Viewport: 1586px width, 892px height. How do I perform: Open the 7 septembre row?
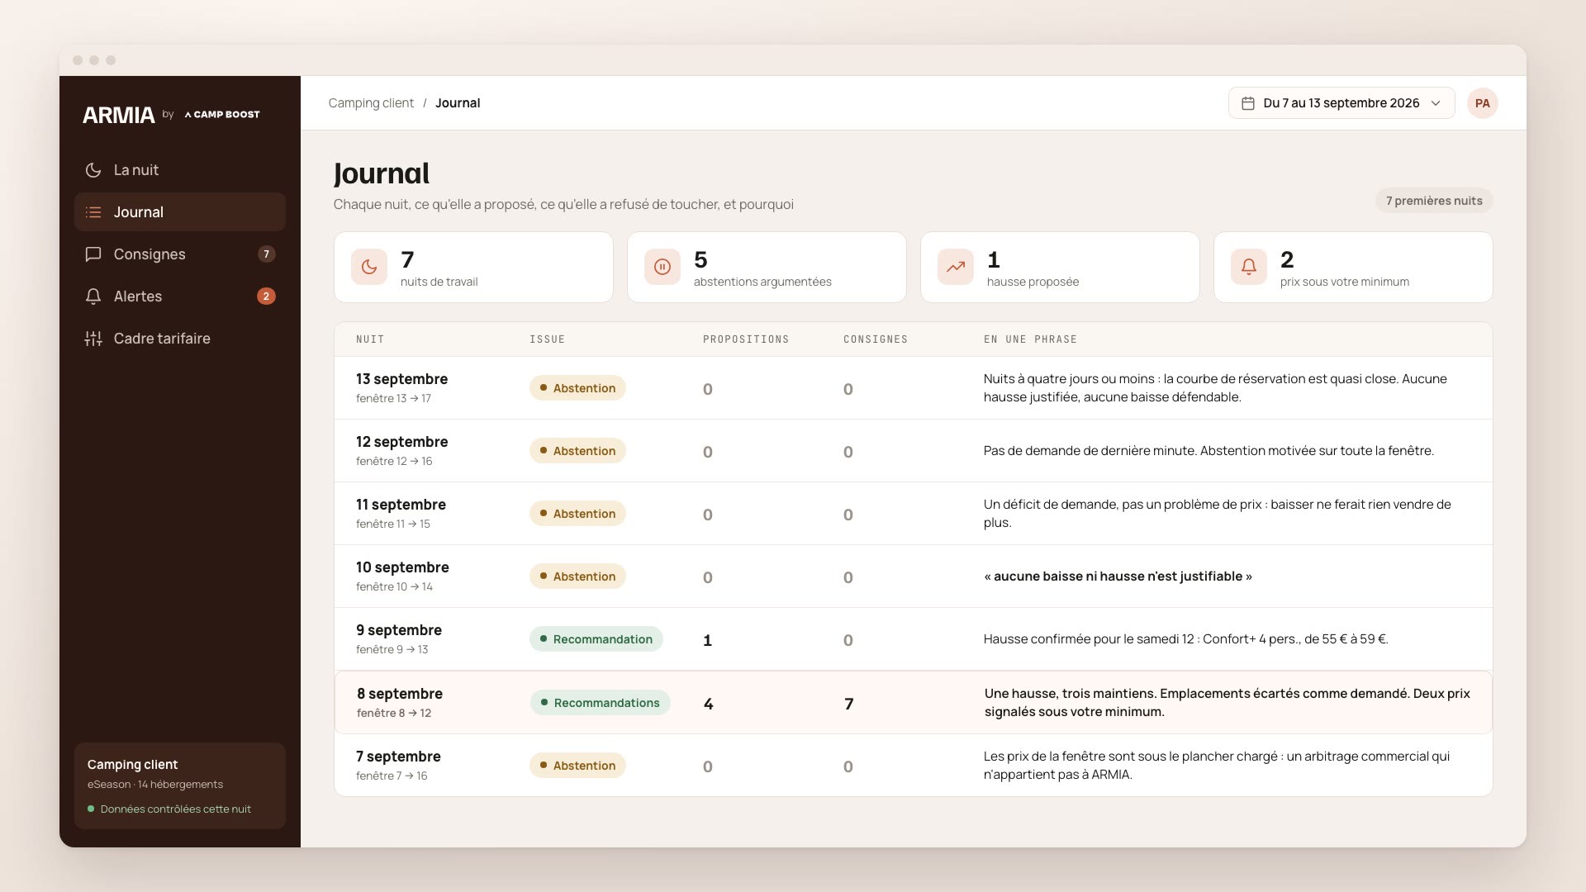[x=913, y=766]
